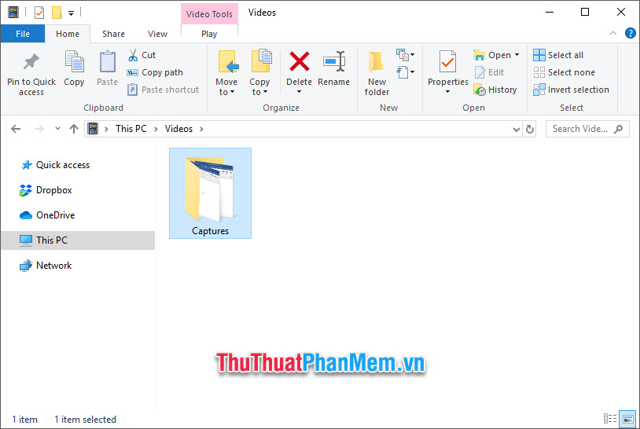Screen dimensions: 640x429
Task: Switch to details view in status bar
Action: click(x=610, y=419)
